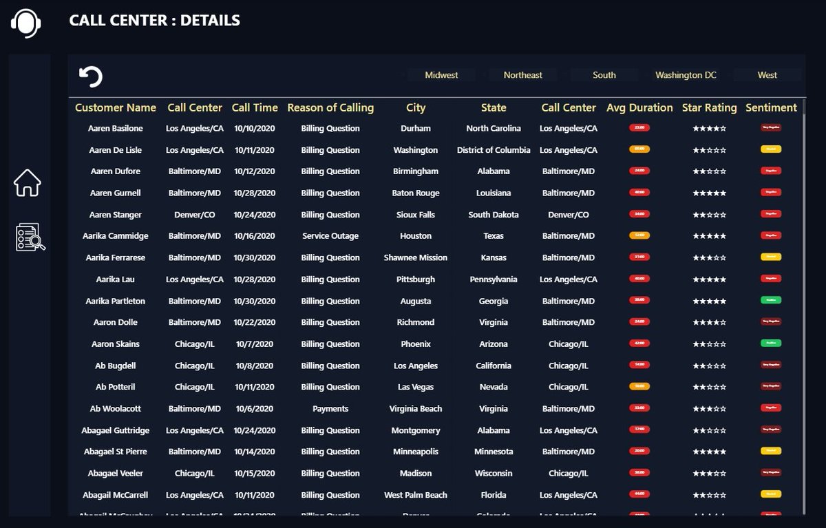This screenshot has width=826, height=528.
Task: Click Aaren De Lisle's orange duration pill
Action: pos(639,149)
